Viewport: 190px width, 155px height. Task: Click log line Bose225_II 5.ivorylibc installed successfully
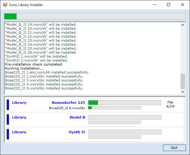pos(44,88)
